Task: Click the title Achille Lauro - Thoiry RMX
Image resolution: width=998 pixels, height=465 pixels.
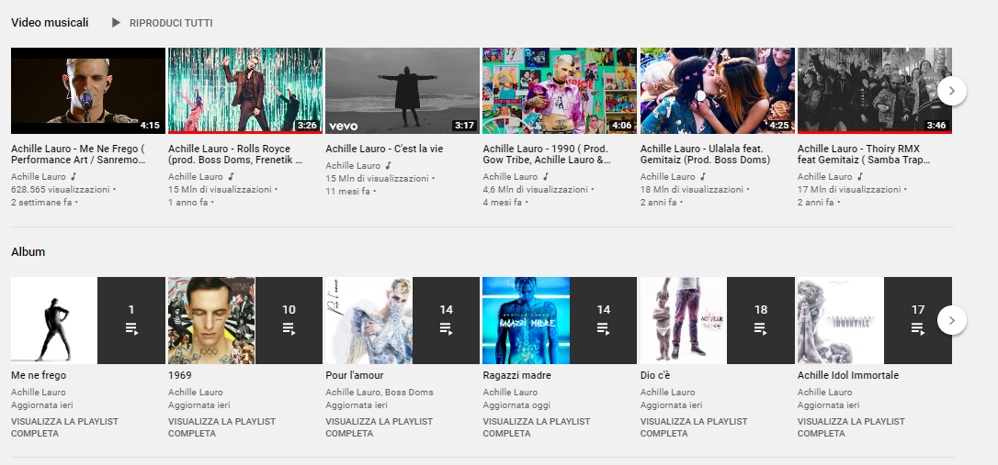Action: coord(865,154)
